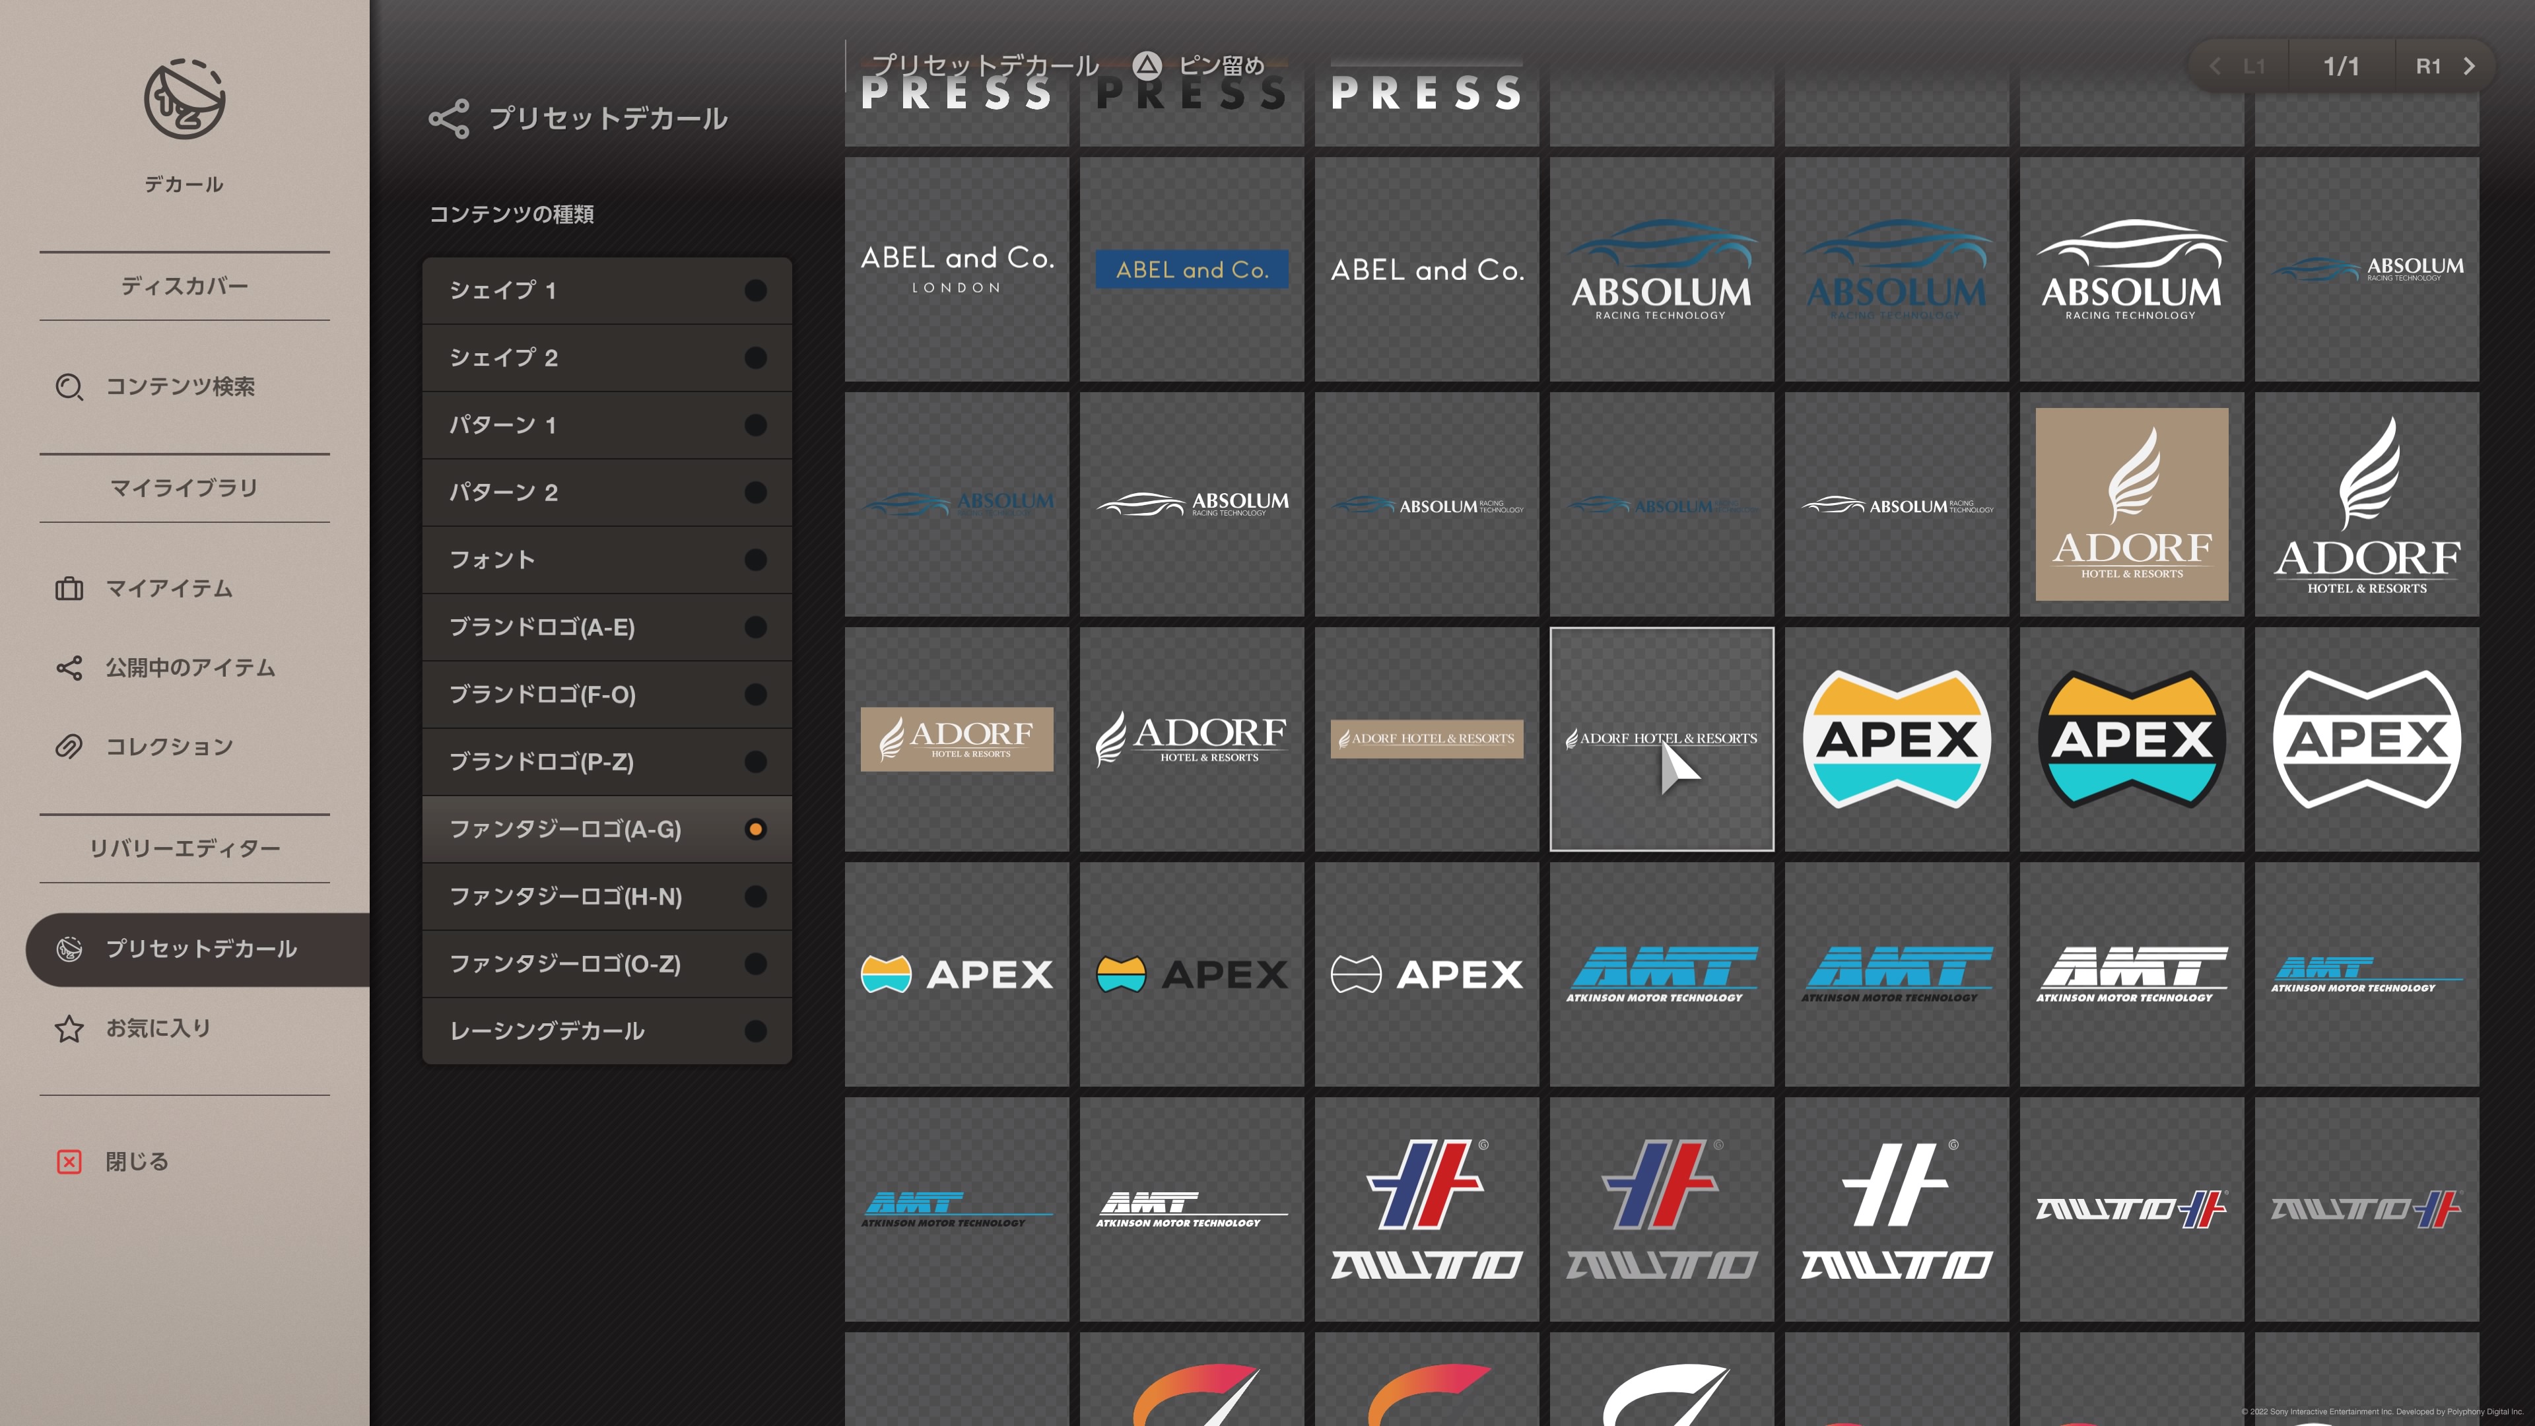2535x1426 pixels.
Task: Select the black-outlined colored APEX badge decal
Action: (x=2132, y=739)
